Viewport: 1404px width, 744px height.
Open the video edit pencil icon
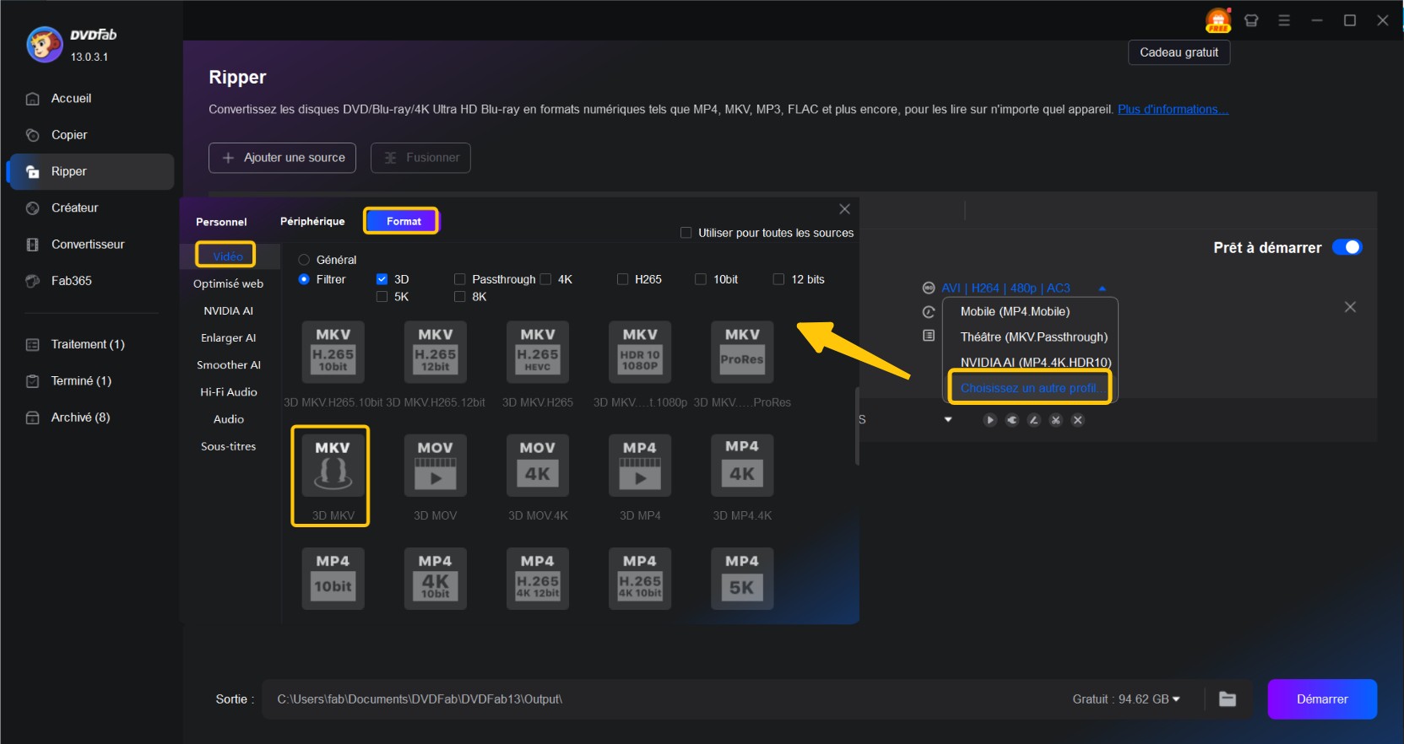coord(1033,420)
